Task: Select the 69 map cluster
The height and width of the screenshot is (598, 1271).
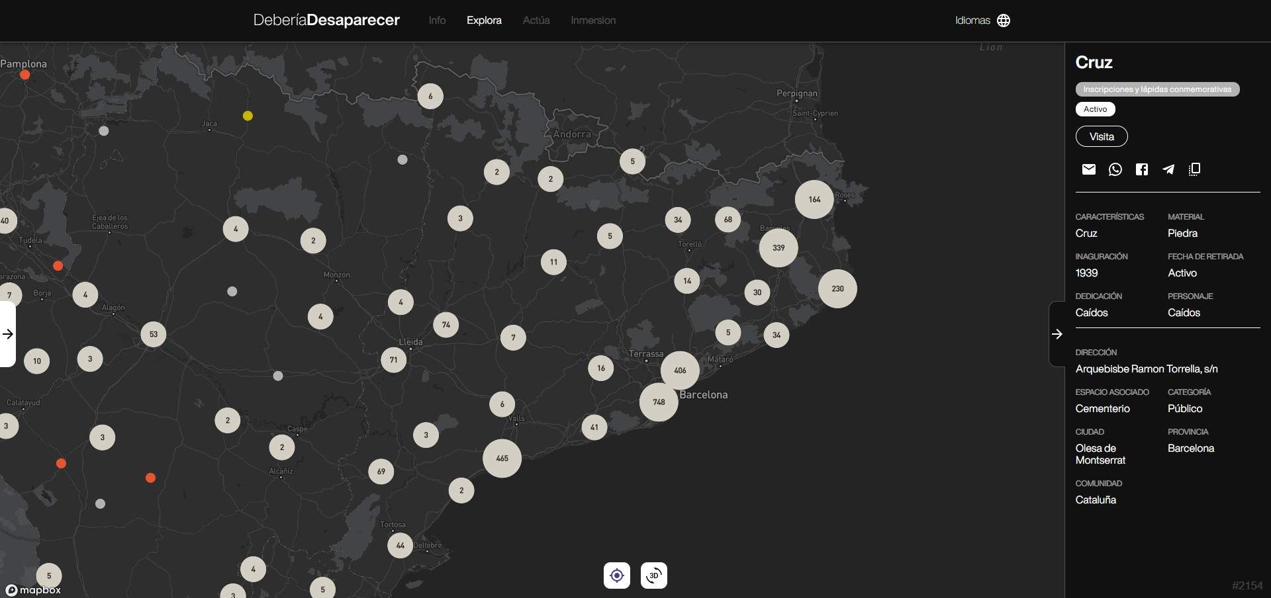Action: click(381, 472)
